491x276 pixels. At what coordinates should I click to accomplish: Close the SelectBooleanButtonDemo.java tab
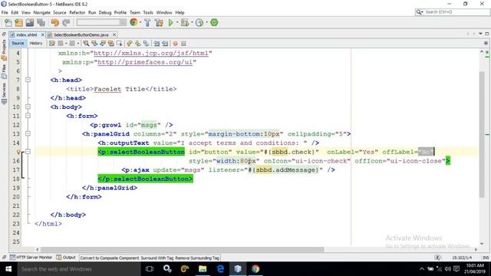tap(114, 34)
